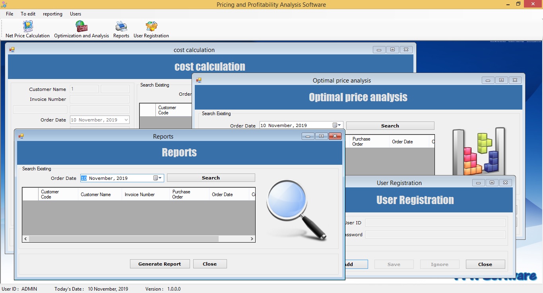Open the Net Price Calculation toolbar icon
The height and width of the screenshot is (293, 543).
click(28, 27)
